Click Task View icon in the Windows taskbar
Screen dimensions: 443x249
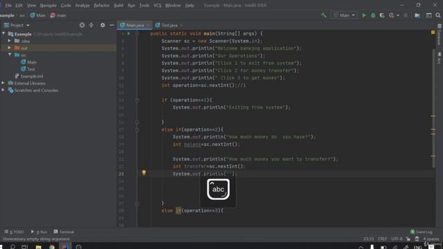tap(25, 247)
